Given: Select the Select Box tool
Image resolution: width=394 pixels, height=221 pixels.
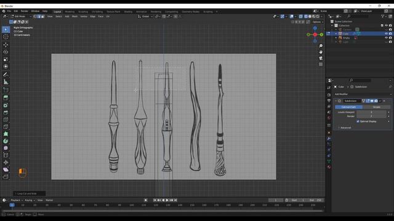Looking at the screenshot, I should (6, 29).
